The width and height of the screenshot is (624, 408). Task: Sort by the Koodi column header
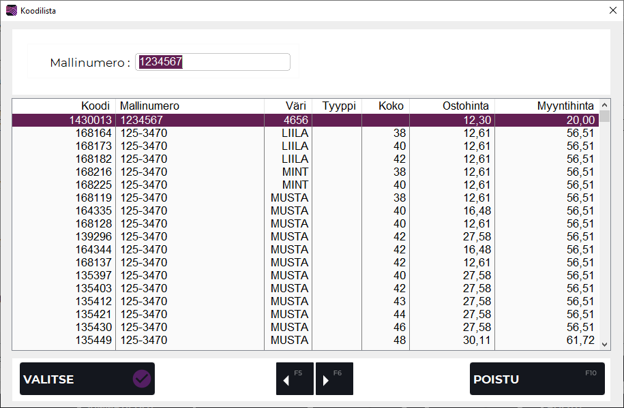pos(64,106)
